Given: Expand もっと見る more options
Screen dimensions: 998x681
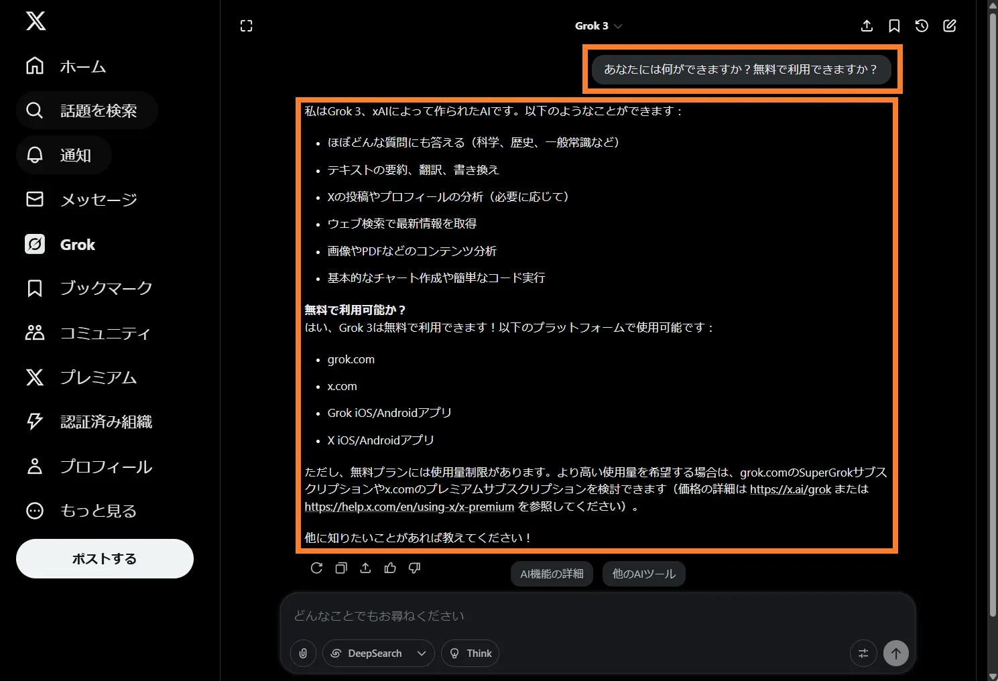Looking at the screenshot, I should (81, 511).
